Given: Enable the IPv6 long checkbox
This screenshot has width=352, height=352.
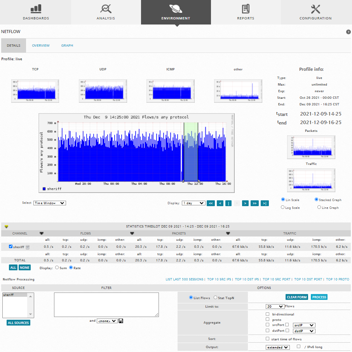Looking at the screenshot, I should click(298, 347).
